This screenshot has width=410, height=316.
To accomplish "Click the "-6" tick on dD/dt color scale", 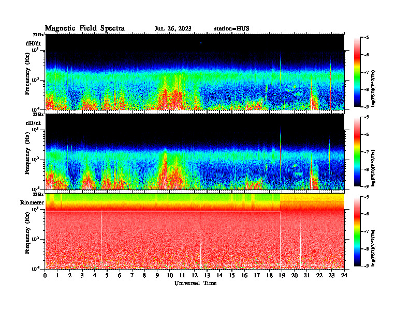I will click(x=367, y=134).
